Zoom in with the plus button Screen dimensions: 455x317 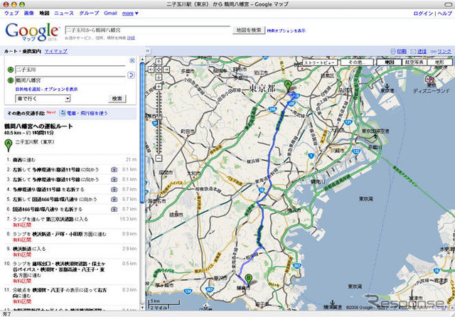tap(159, 87)
